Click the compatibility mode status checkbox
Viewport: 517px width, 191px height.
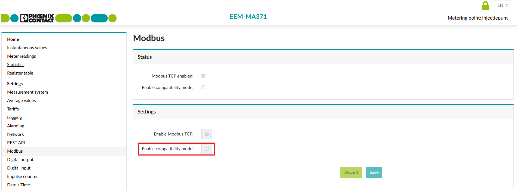click(203, 87)
